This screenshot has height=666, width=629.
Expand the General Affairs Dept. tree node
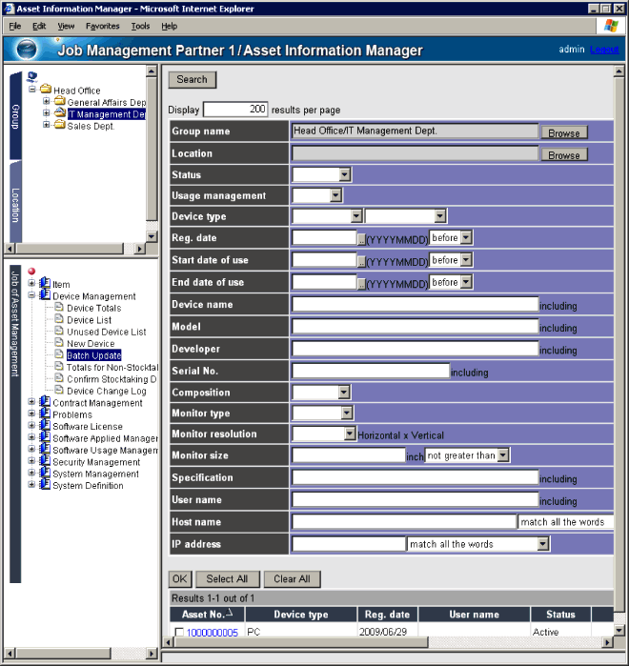point(46,102)
